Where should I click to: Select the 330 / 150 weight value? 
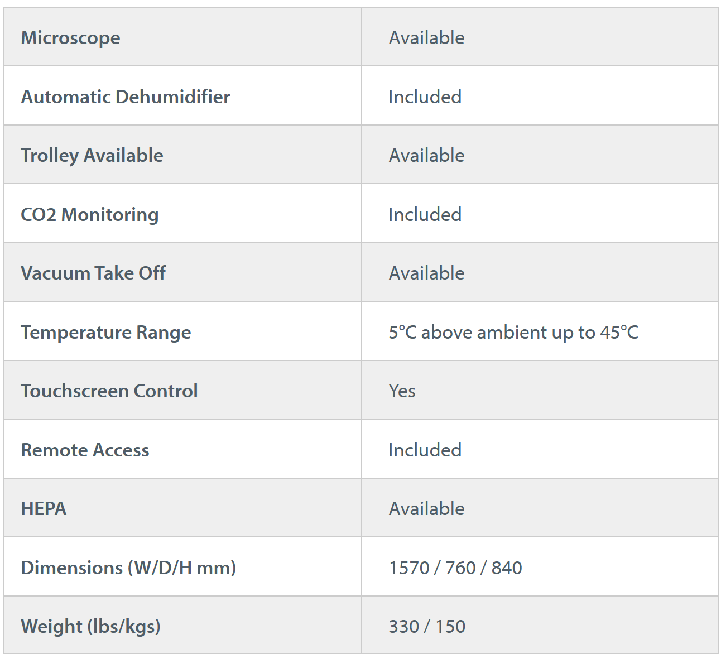pyautogui.click(x=427, y=627)
